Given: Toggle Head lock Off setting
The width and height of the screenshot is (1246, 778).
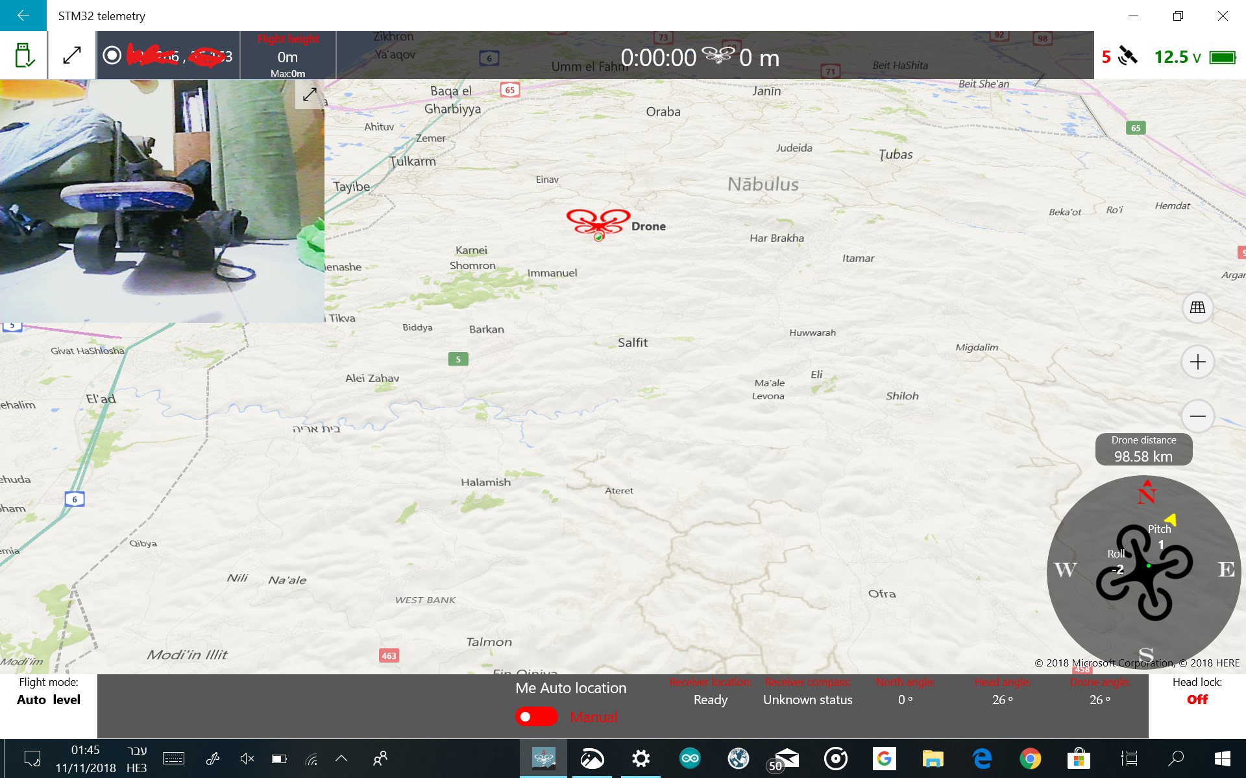Looking at the screenshot, I should coord(1197,700).
